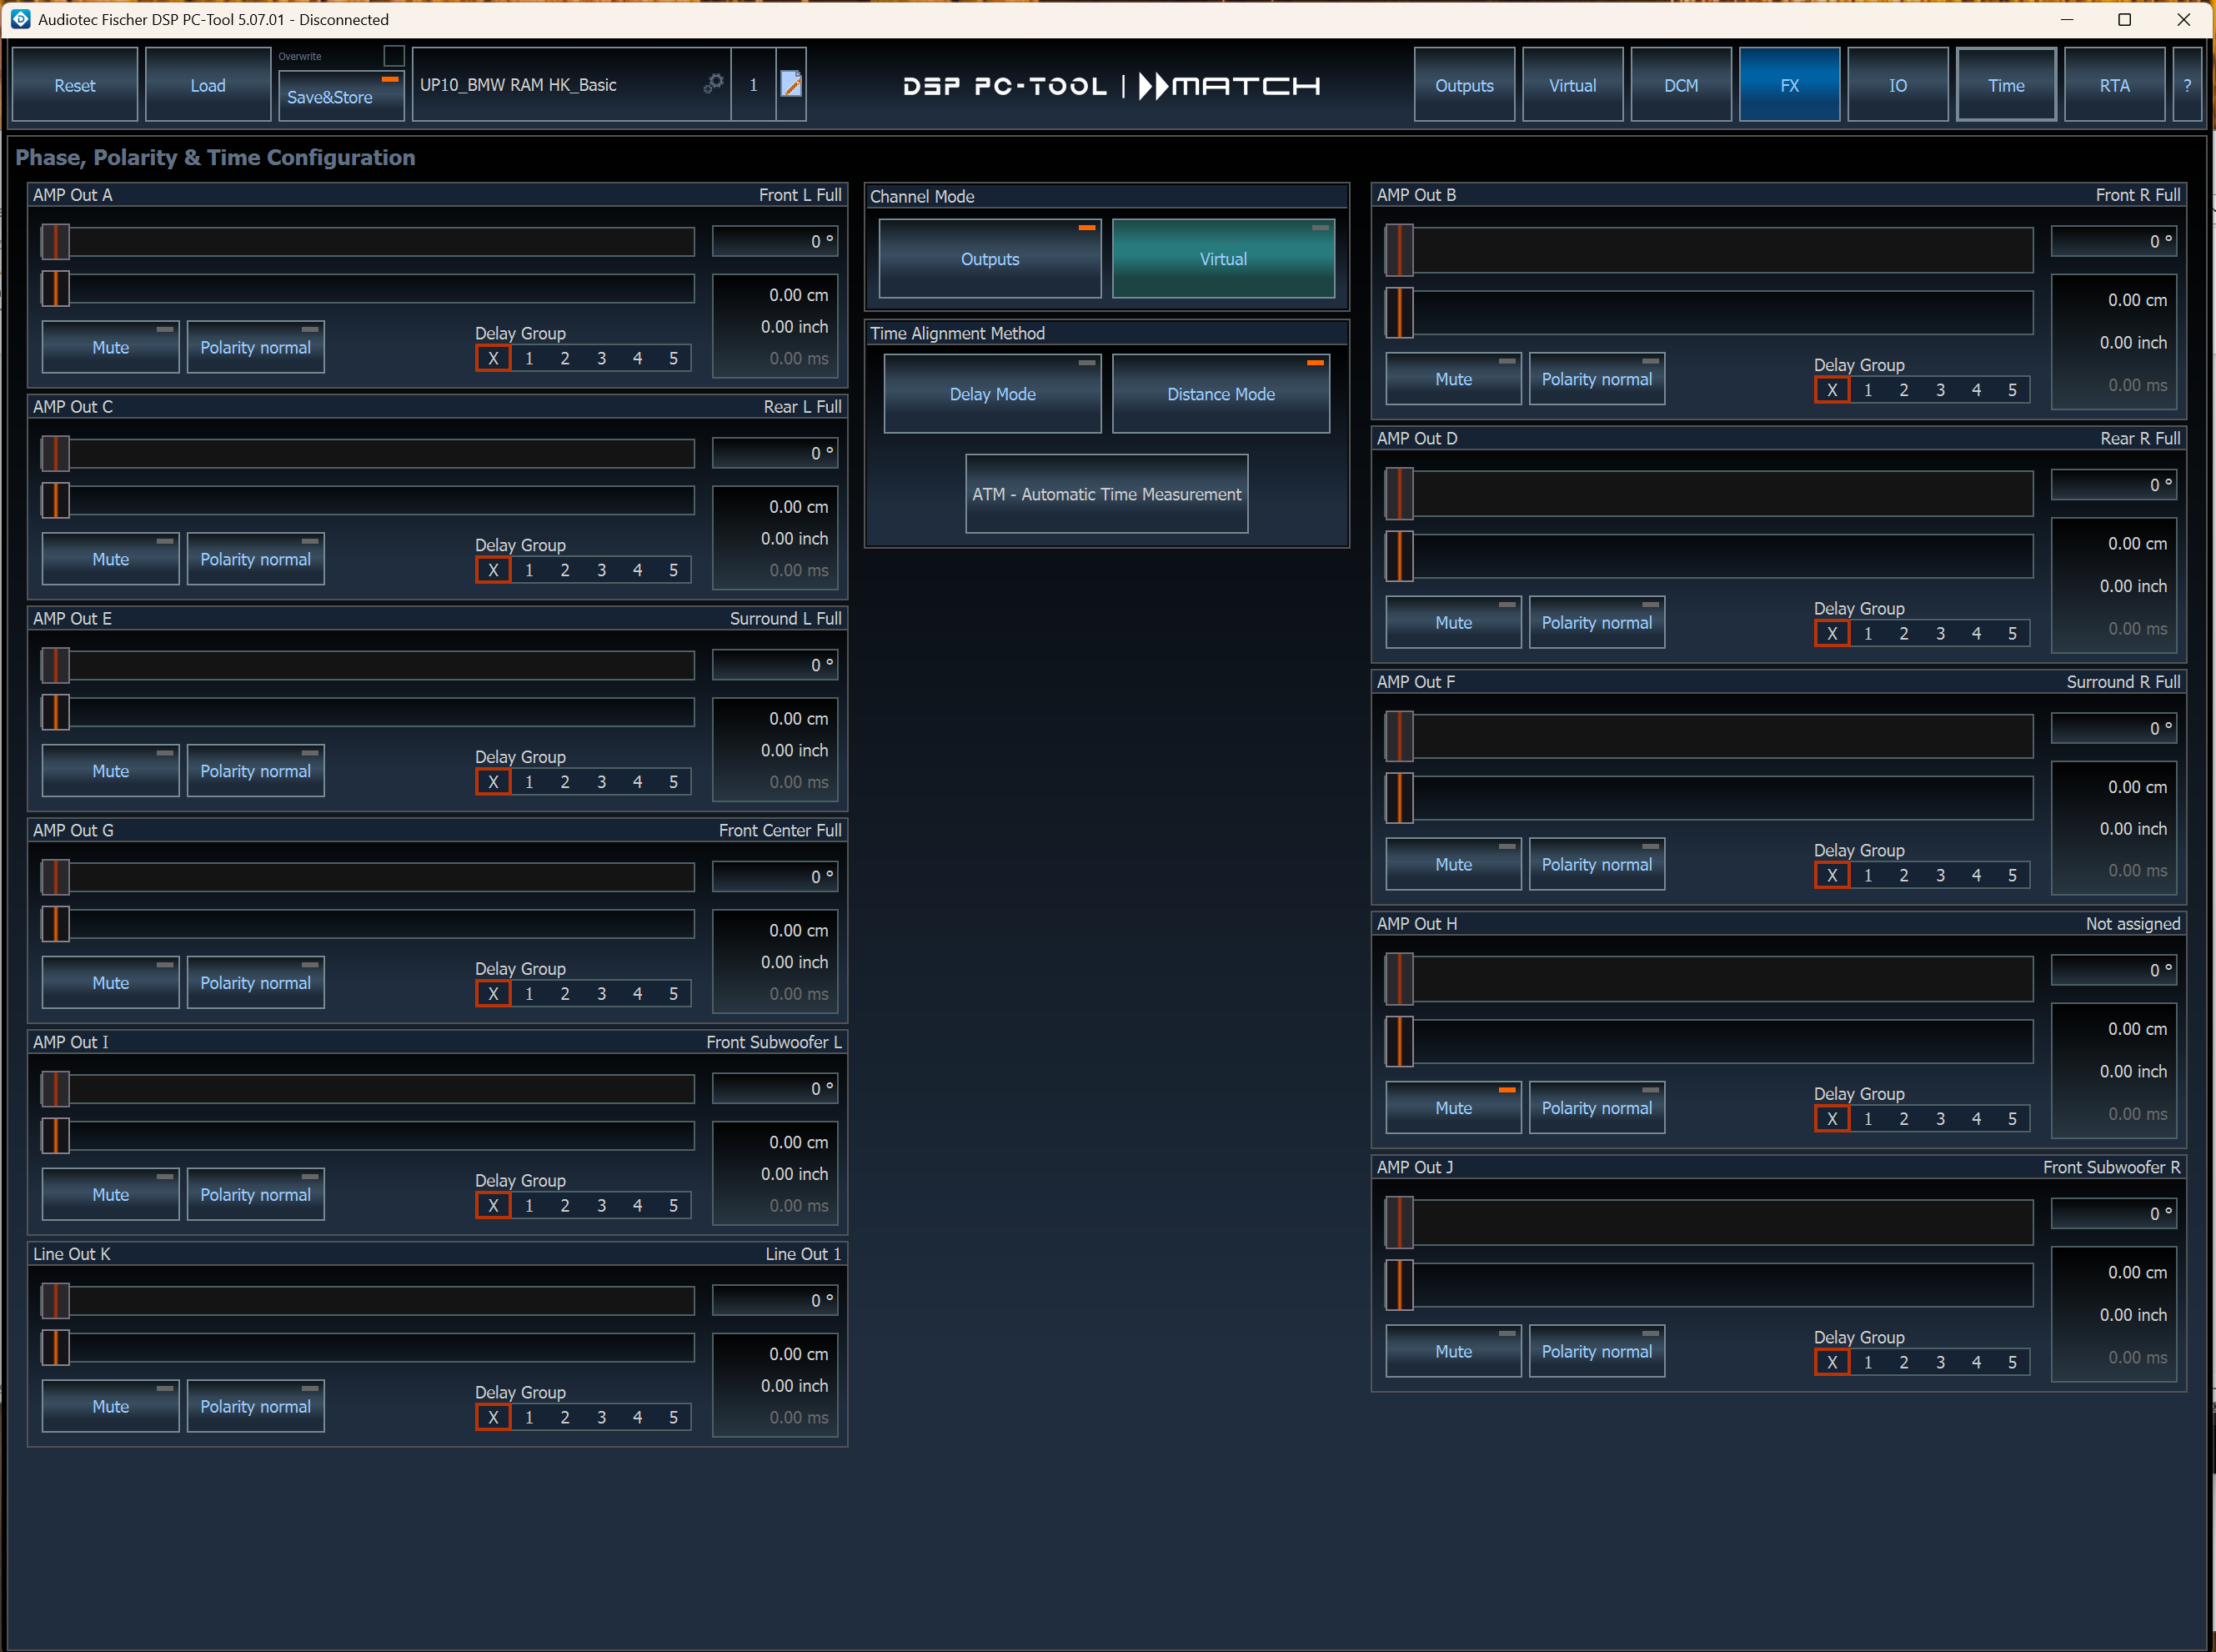Mute AMP Out B Front R Full
2216x1652 pixels.
pos(1453,379)
